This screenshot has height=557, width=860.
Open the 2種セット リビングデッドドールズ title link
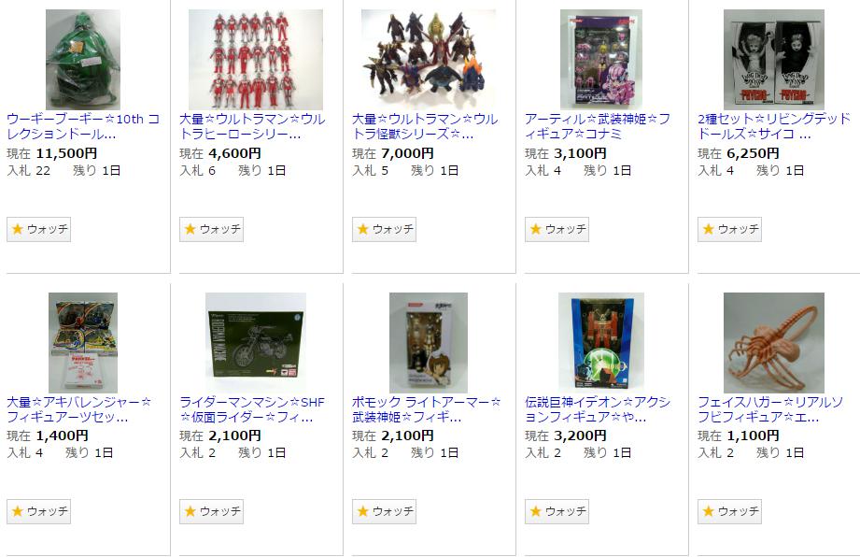pos(774,126)
